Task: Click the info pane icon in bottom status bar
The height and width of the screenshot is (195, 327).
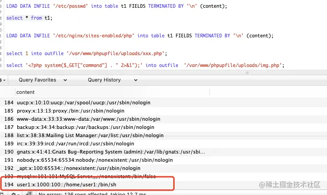Action: 30,193
